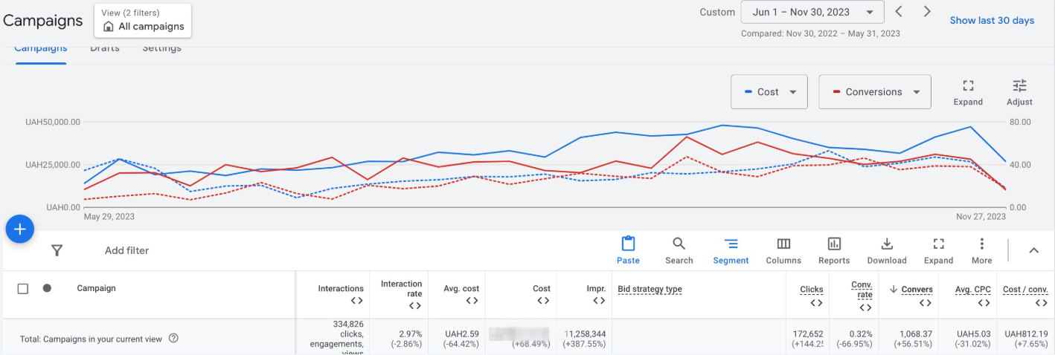Open the Conversions metric dropdown
1055x355 pixels.
coord(874,92)
